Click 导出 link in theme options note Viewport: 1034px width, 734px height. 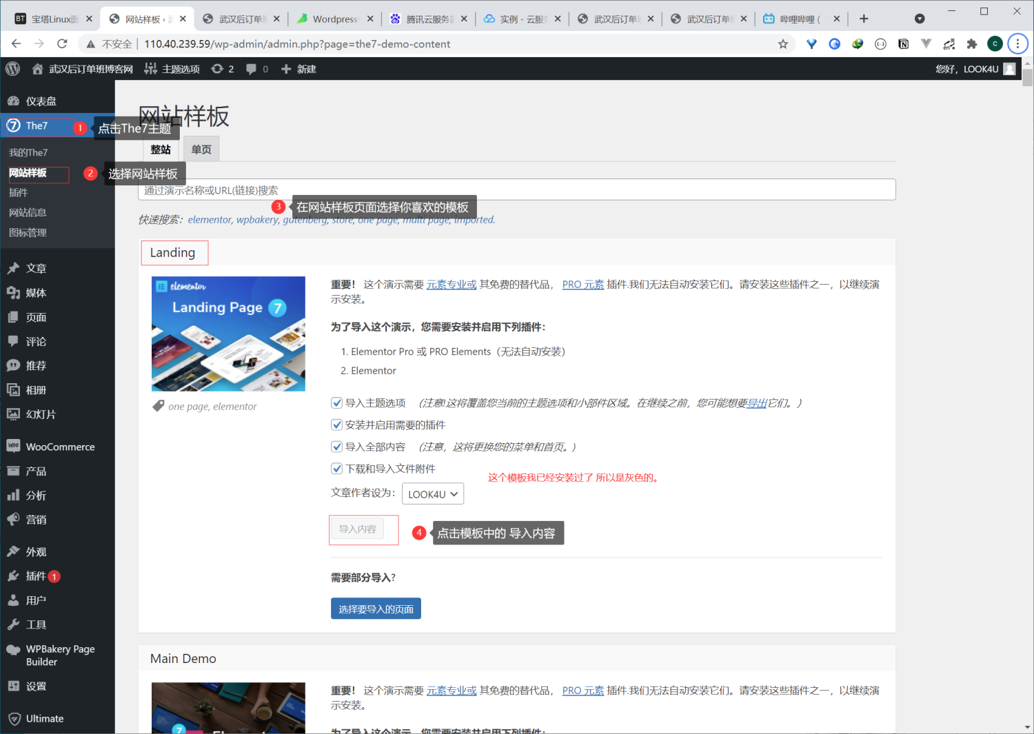click(x=758, y=403)
